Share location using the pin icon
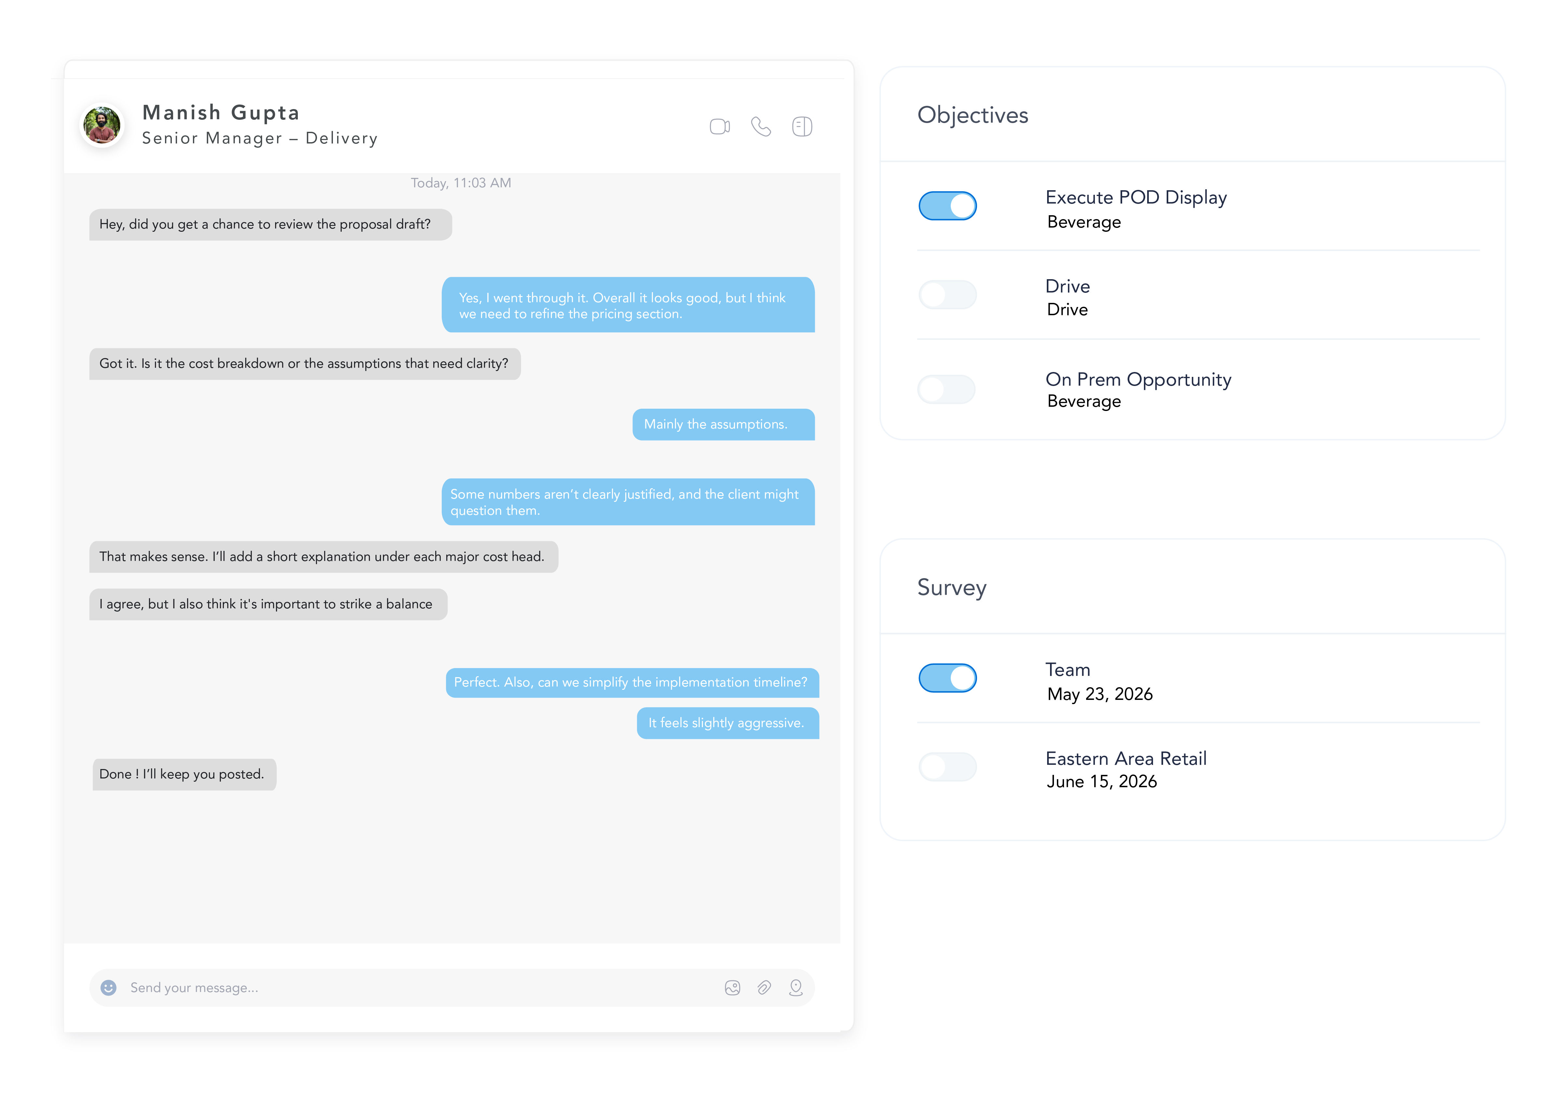The height and width of the screenshot is (1093, 1559). coord(796,988)
